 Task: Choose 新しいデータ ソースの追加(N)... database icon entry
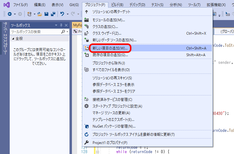tap(147, 40)
